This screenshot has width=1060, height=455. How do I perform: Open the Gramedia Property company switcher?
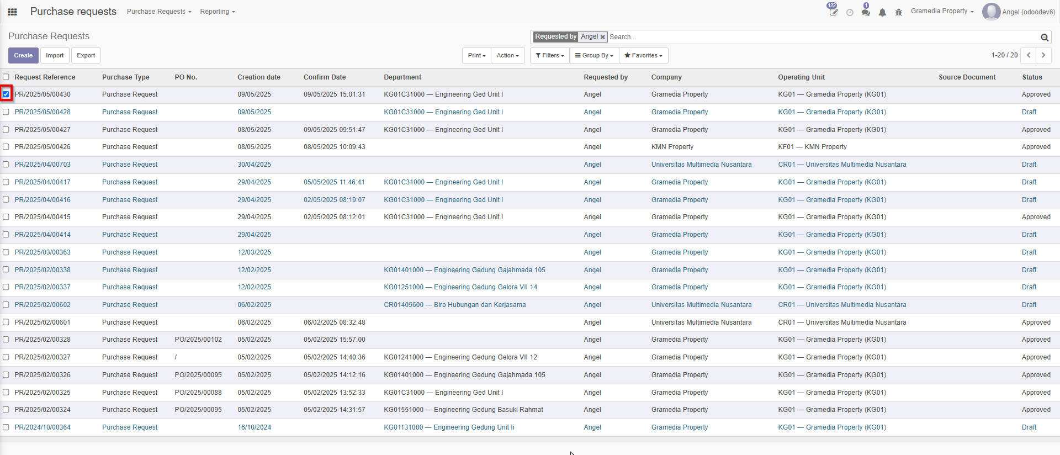click(942, 11)
